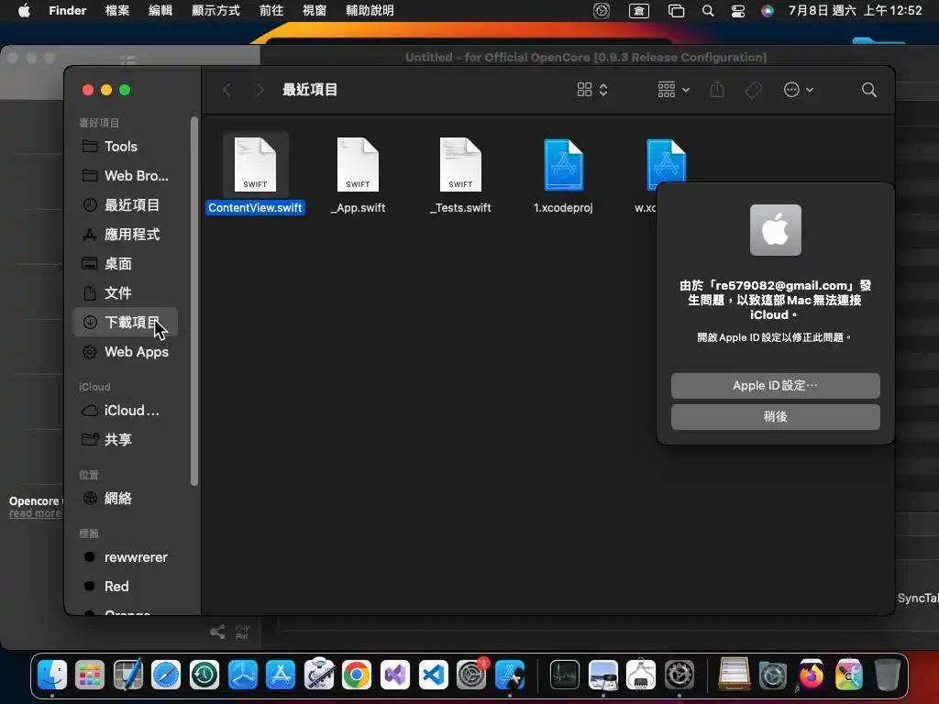Click the date and time in menu bar

tap(855, 10)
